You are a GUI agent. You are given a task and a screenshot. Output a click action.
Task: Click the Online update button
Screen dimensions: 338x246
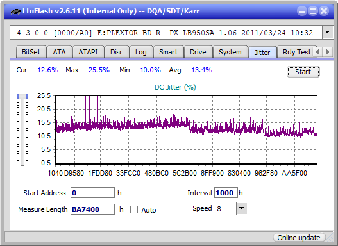coord(299,238)
